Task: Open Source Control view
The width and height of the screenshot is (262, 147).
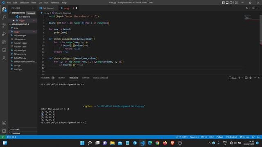Action: pos(4,25)
